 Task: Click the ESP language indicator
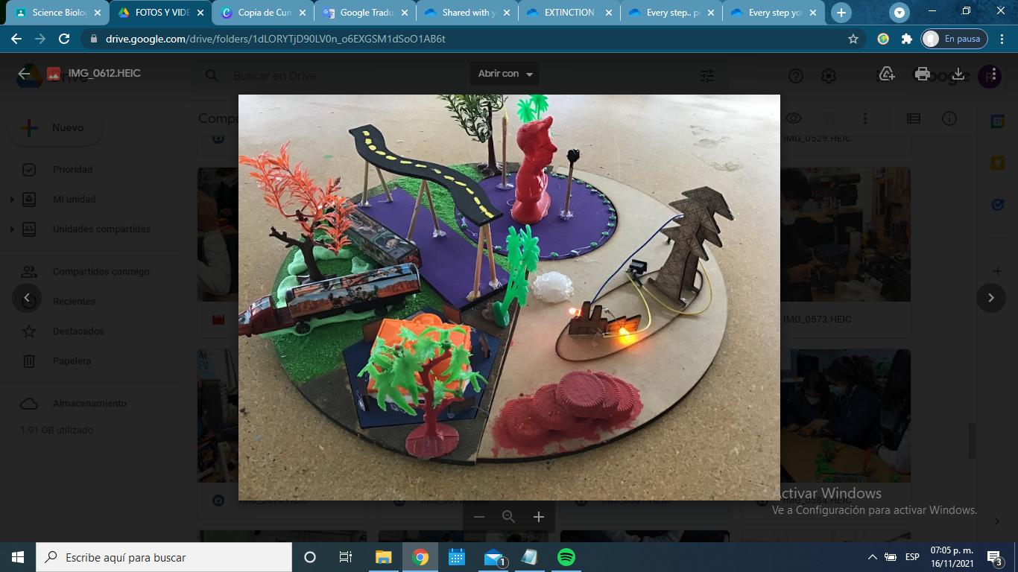coord(912,557)
